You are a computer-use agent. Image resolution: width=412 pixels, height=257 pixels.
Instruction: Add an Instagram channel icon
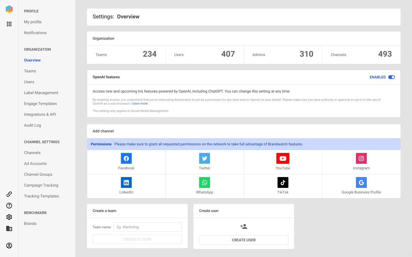(361, 158)
